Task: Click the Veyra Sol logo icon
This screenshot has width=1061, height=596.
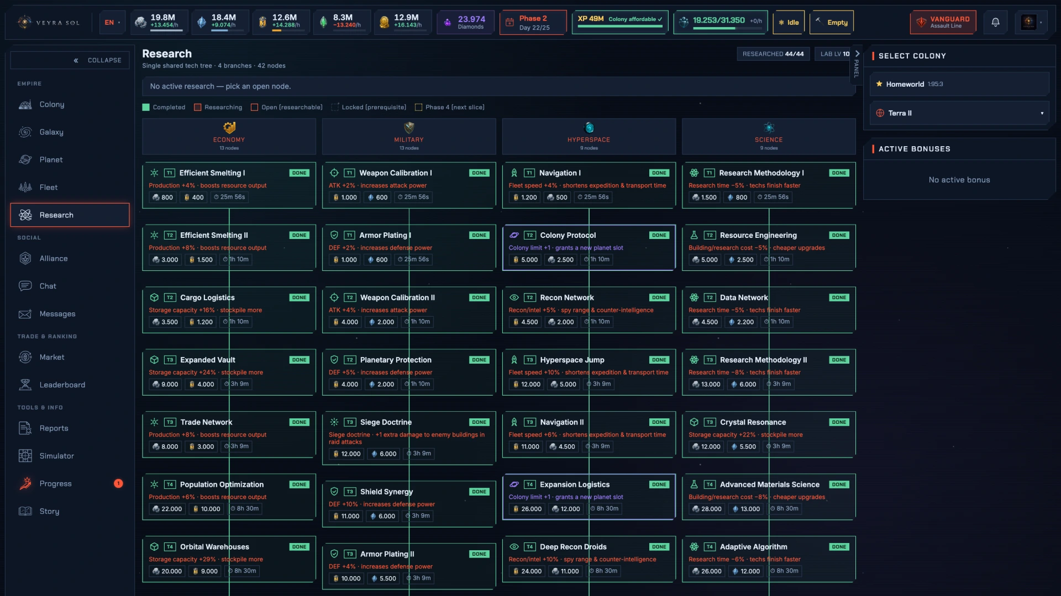Action: (24, 23)
